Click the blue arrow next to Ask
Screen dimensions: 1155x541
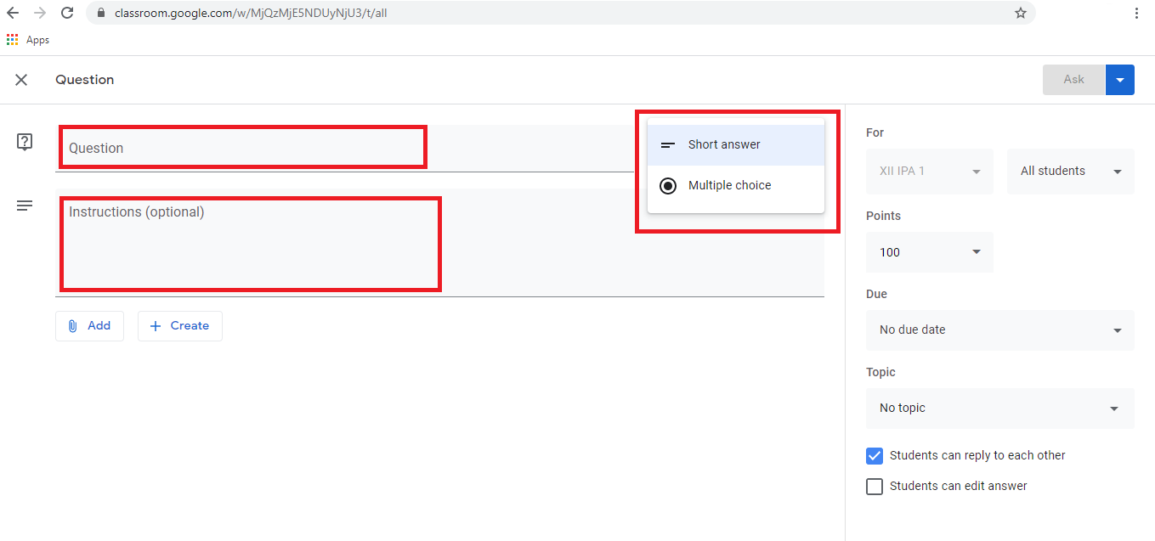[1119, 80]
